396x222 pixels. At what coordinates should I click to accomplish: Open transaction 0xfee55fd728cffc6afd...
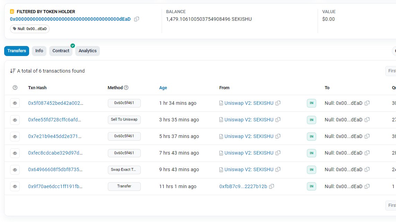tap(54, 120)
